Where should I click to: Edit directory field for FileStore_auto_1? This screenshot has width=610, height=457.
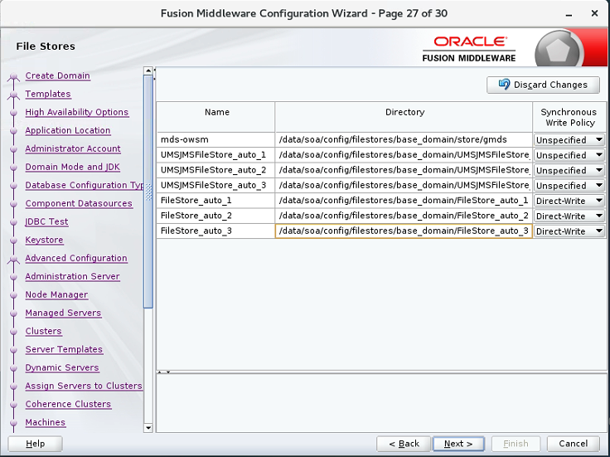pyautogui.click(x=404, y=201)
